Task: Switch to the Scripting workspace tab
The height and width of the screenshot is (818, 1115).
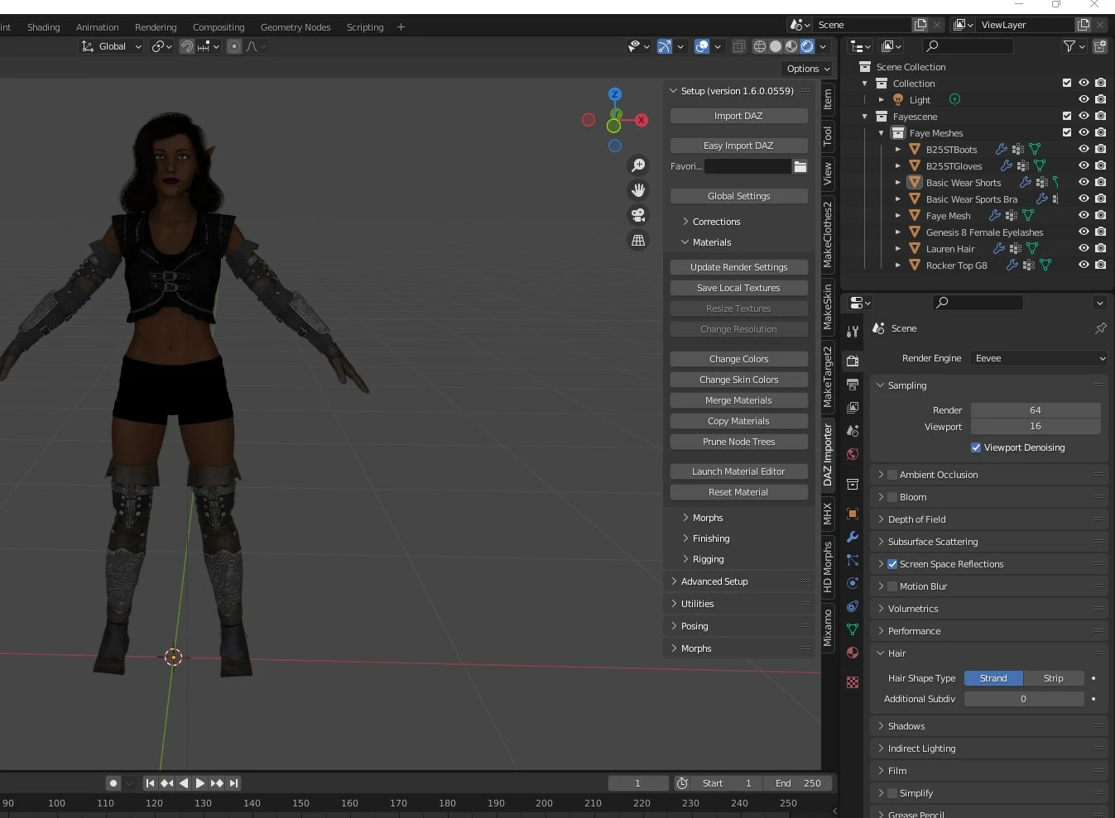Action: pos(365,27)
